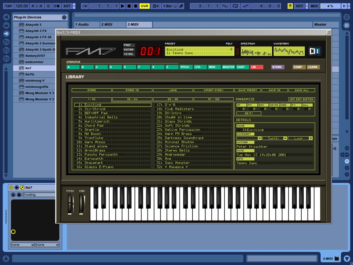The width and height of the screenshot is (353, 265).
Task: Click the fm7 device unfold arrow icon
Action: click(17, 187)
